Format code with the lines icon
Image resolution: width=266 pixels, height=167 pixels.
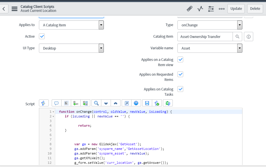66,103
